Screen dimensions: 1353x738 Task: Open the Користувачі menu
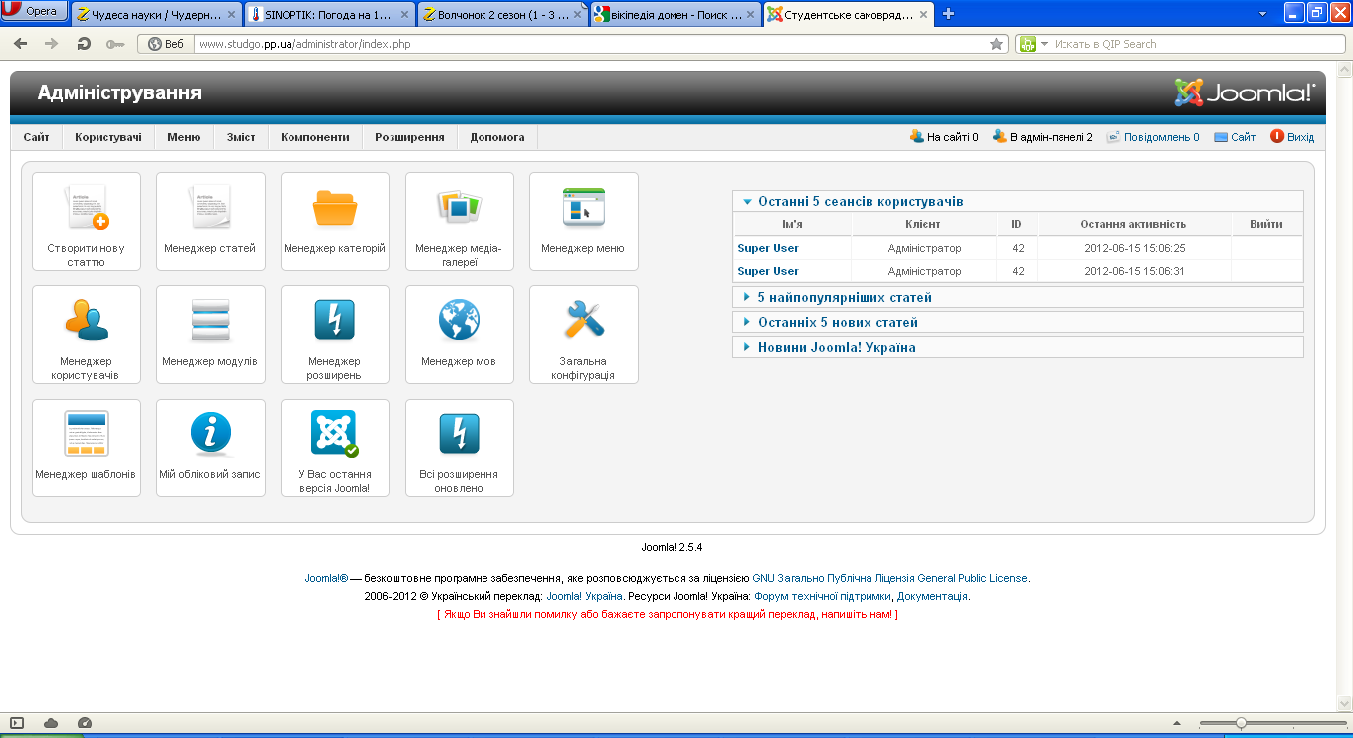[108, 137]
